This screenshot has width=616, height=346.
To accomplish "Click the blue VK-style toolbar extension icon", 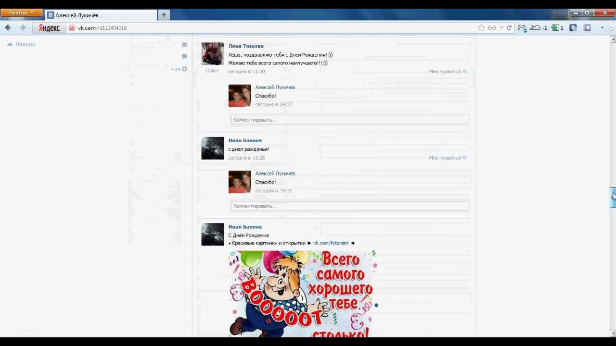I will tap(573, 28).
